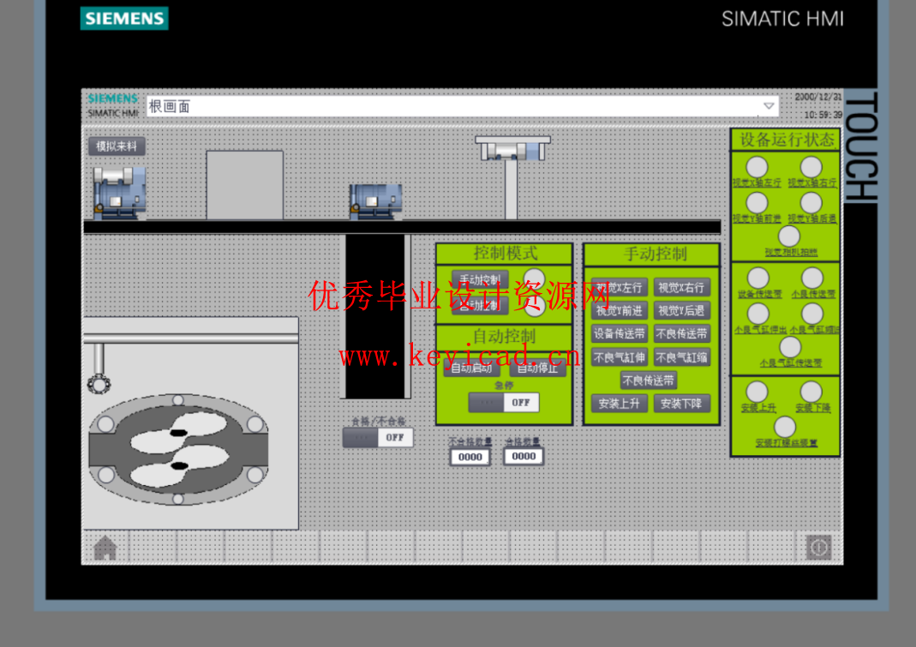Click the 不良气缸传送带 status lamp

(790, 347)
